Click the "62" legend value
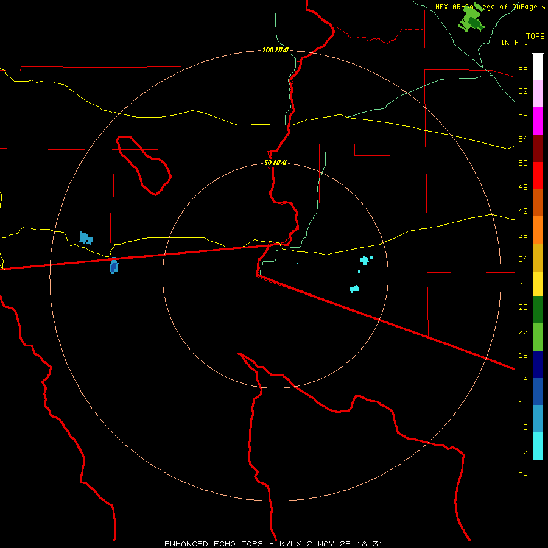Image resolution: width=548 pixels, height=548 pixels. point(523,91)
